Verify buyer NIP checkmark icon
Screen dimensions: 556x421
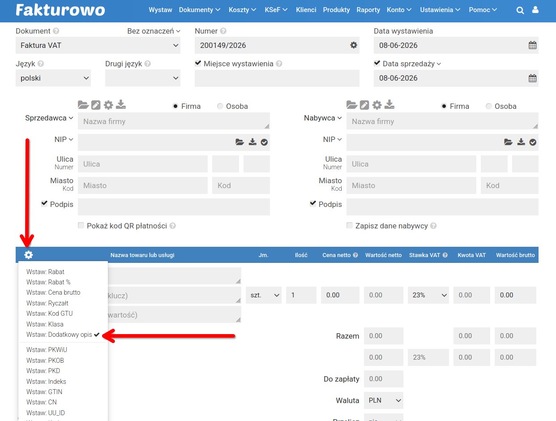(533, 142)
